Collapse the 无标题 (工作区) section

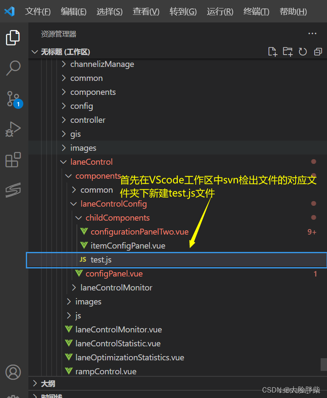[x=35, y=52]
